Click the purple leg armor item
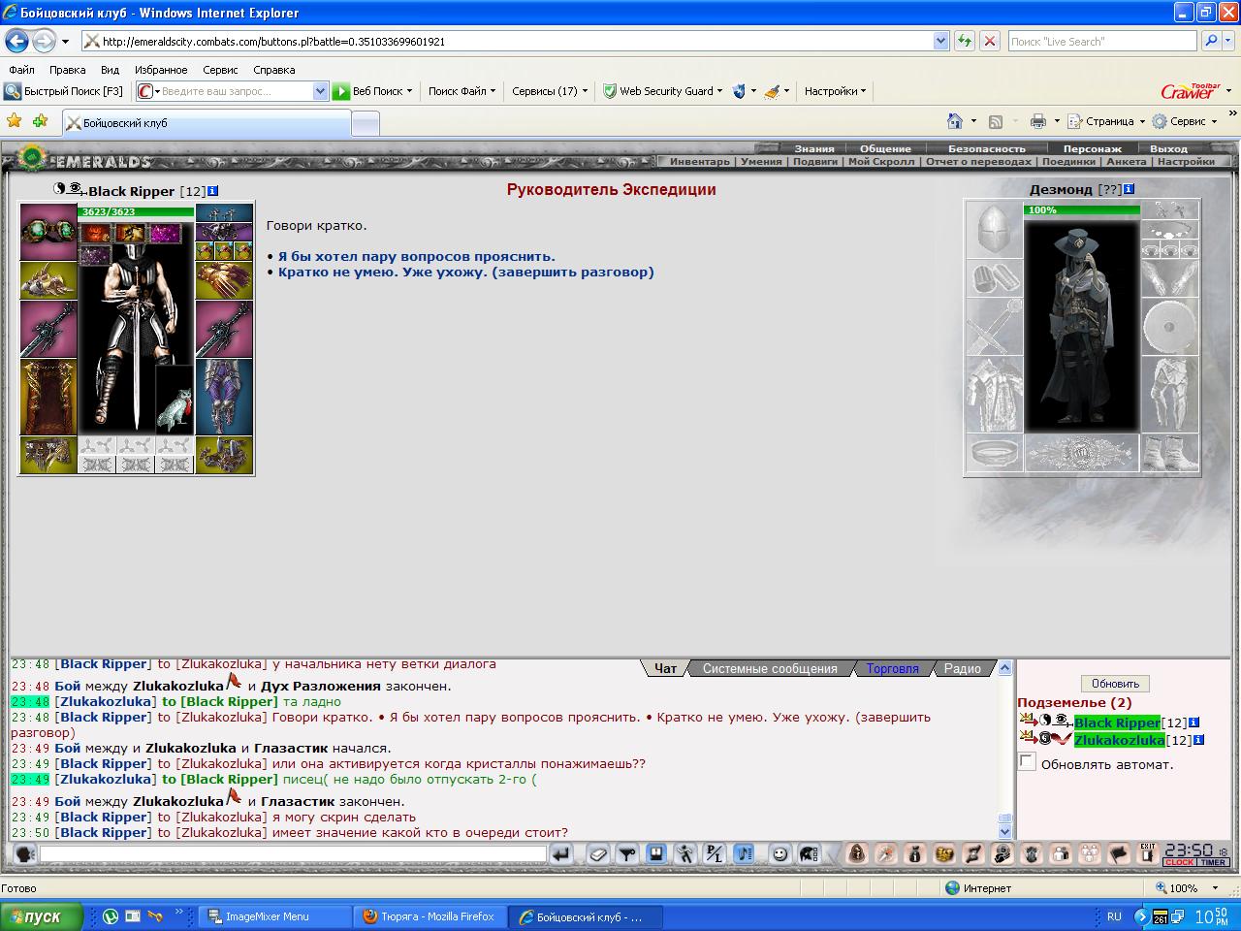This screenshot has width=1241, height=931. 224,397
